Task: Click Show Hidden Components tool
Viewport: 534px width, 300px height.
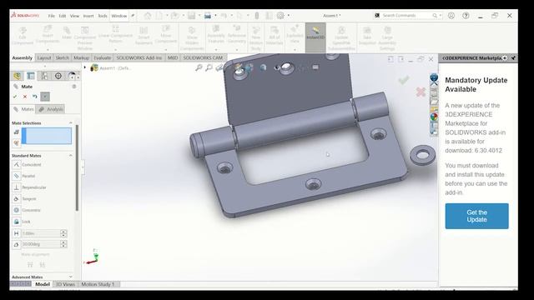Action: tap(192, 38)
